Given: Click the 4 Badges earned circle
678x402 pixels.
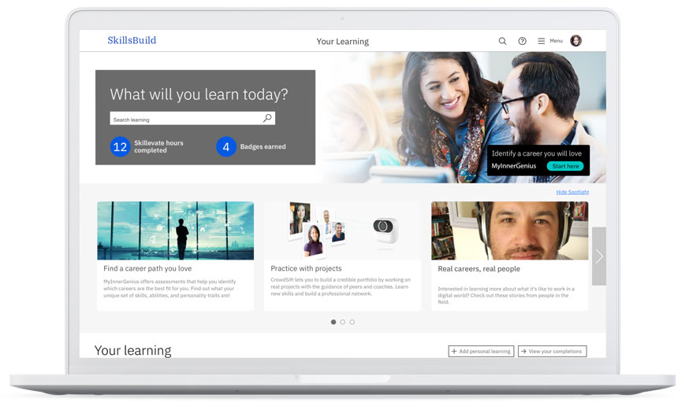Looking at the screenshot, I should click(x=226, y=146).
